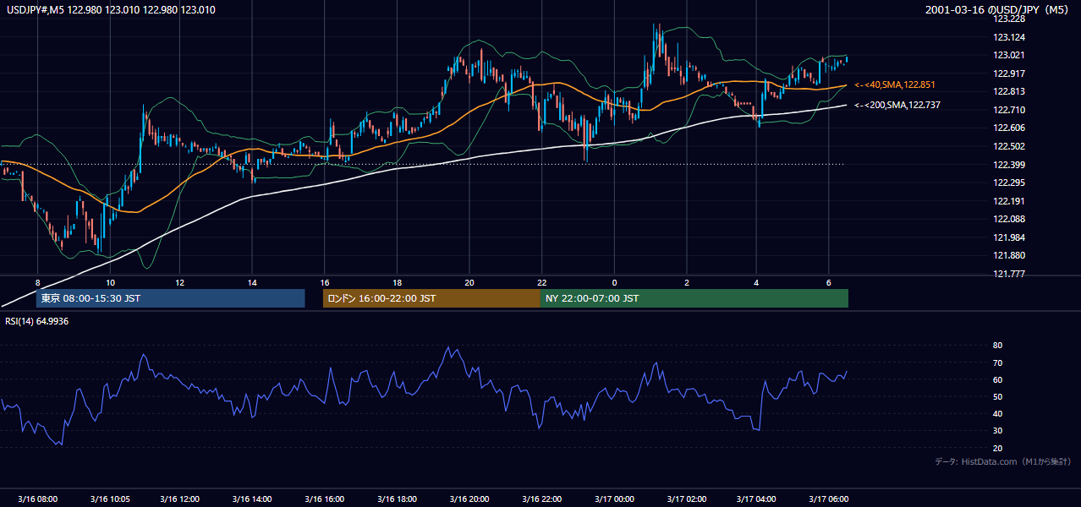Click the RSI scale value 30
1081x507 pixels.
pyautogui.click(x=997, y=431)
